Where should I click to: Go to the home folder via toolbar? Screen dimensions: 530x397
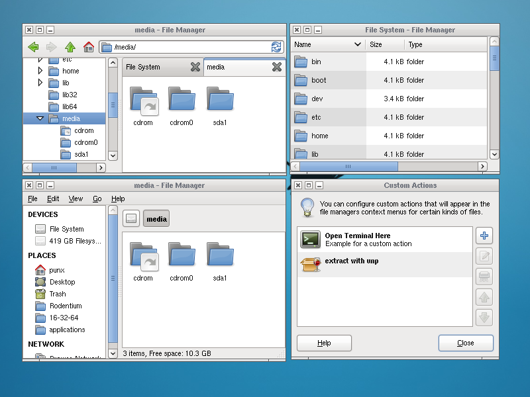point(88,47)
